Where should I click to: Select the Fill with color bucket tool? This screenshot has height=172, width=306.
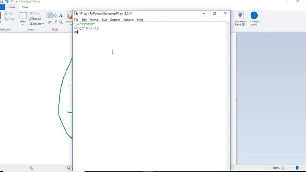[x=55, y=15]
